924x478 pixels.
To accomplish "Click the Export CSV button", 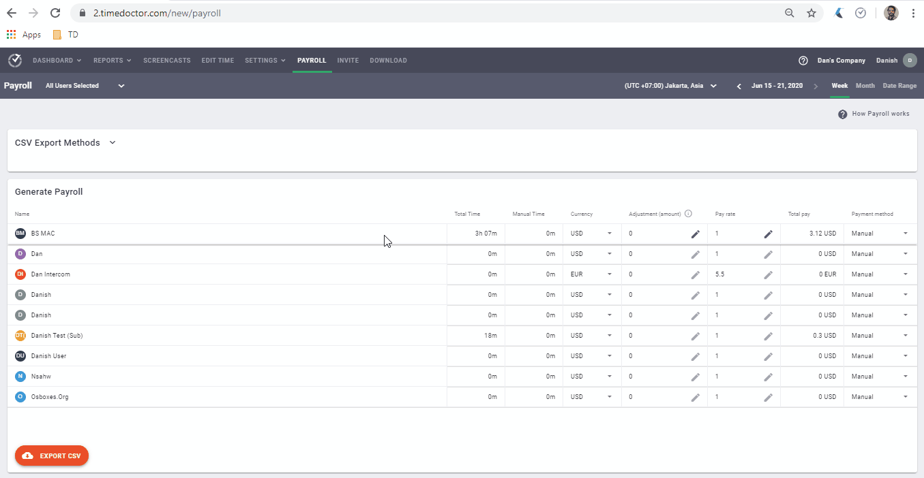I will [x=52, y=456].
